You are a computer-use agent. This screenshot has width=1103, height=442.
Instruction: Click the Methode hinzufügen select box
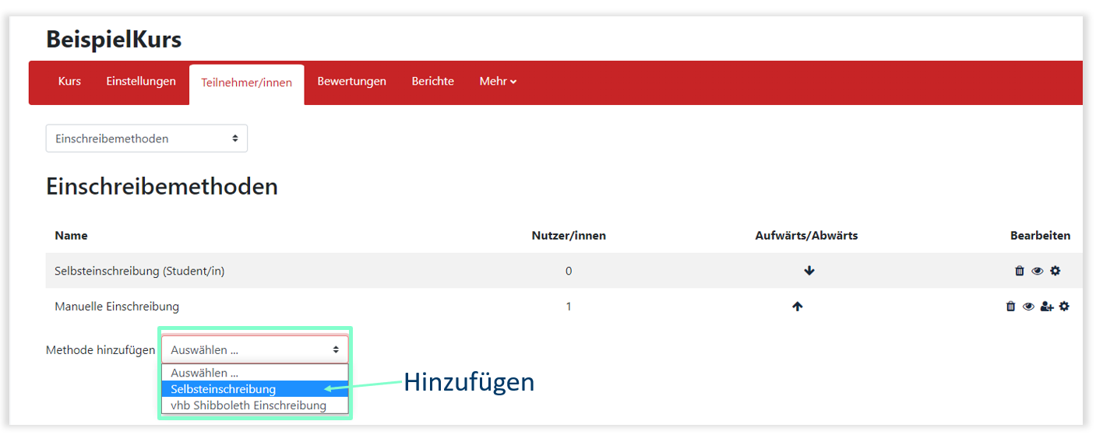coord(255,350)
